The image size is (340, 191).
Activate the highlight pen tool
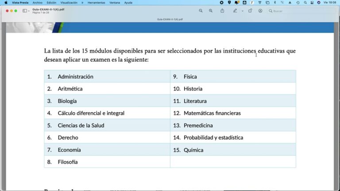235,11
